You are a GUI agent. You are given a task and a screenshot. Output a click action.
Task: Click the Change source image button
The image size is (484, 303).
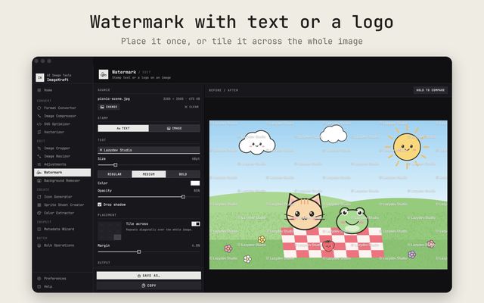(x=109, y=107)
